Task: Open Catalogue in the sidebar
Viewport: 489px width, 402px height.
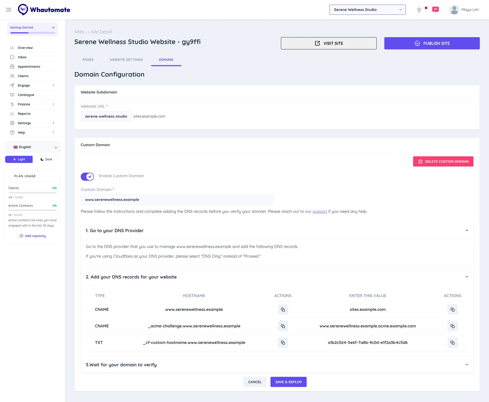Action: click(33, 95)
